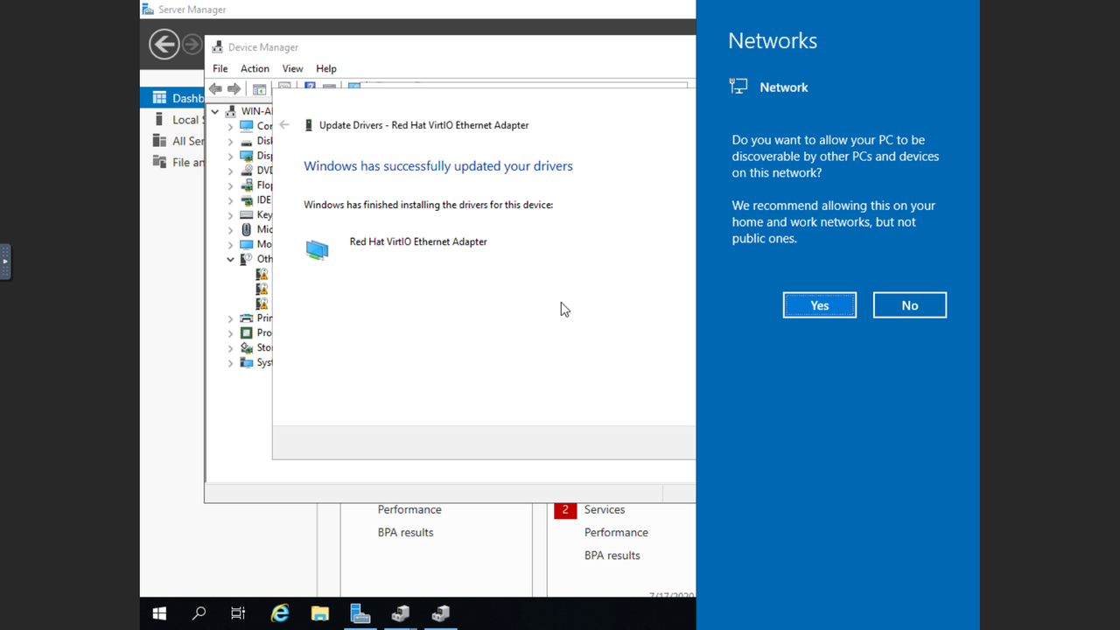Click Yes to allow network discovery

pos(819,305)
